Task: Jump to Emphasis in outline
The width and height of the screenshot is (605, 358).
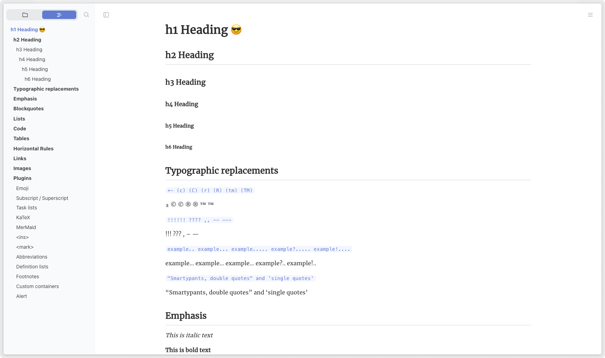Action: click(x=25, y=99)
